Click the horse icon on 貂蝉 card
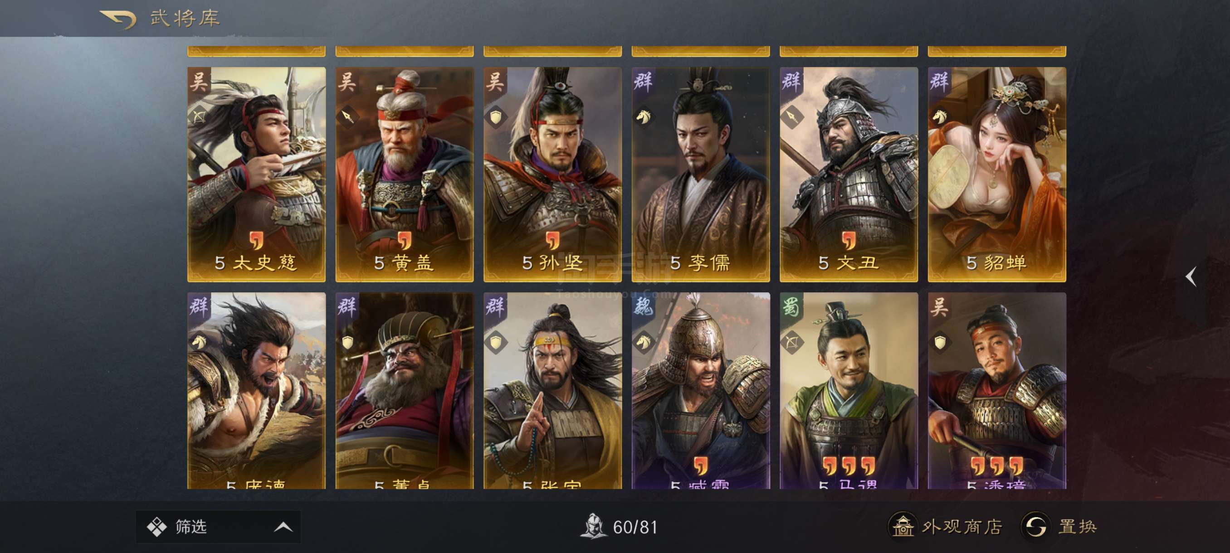1230x553 pixels. 940,116
